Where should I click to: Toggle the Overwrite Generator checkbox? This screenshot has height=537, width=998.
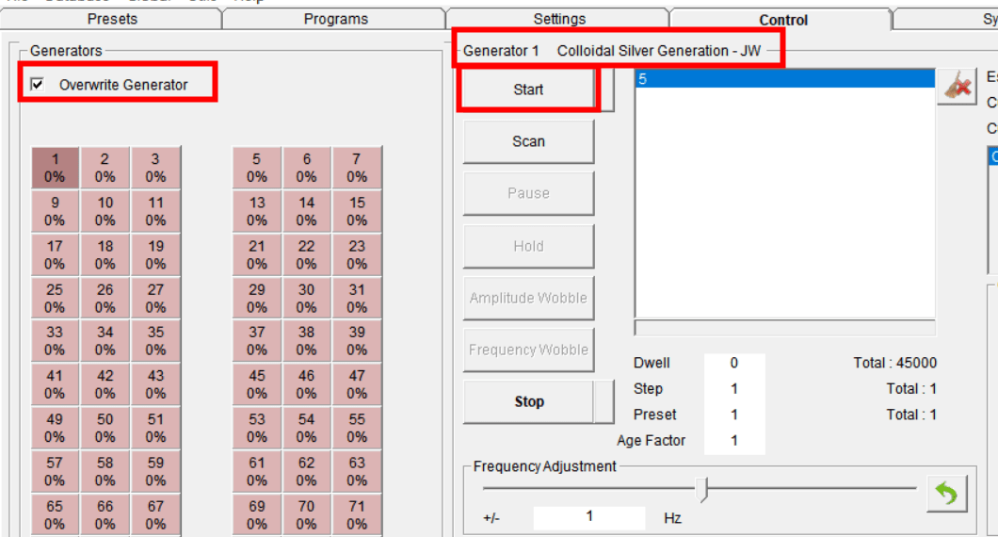tap(38, 84)
